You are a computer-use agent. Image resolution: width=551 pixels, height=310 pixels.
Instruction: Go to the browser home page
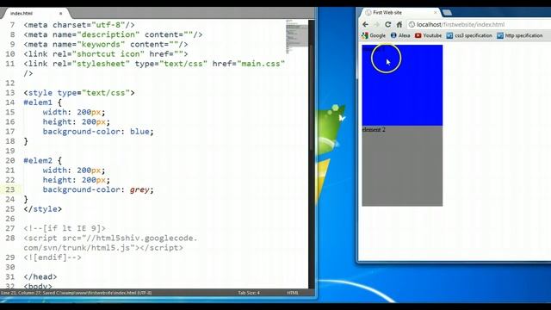399,25
